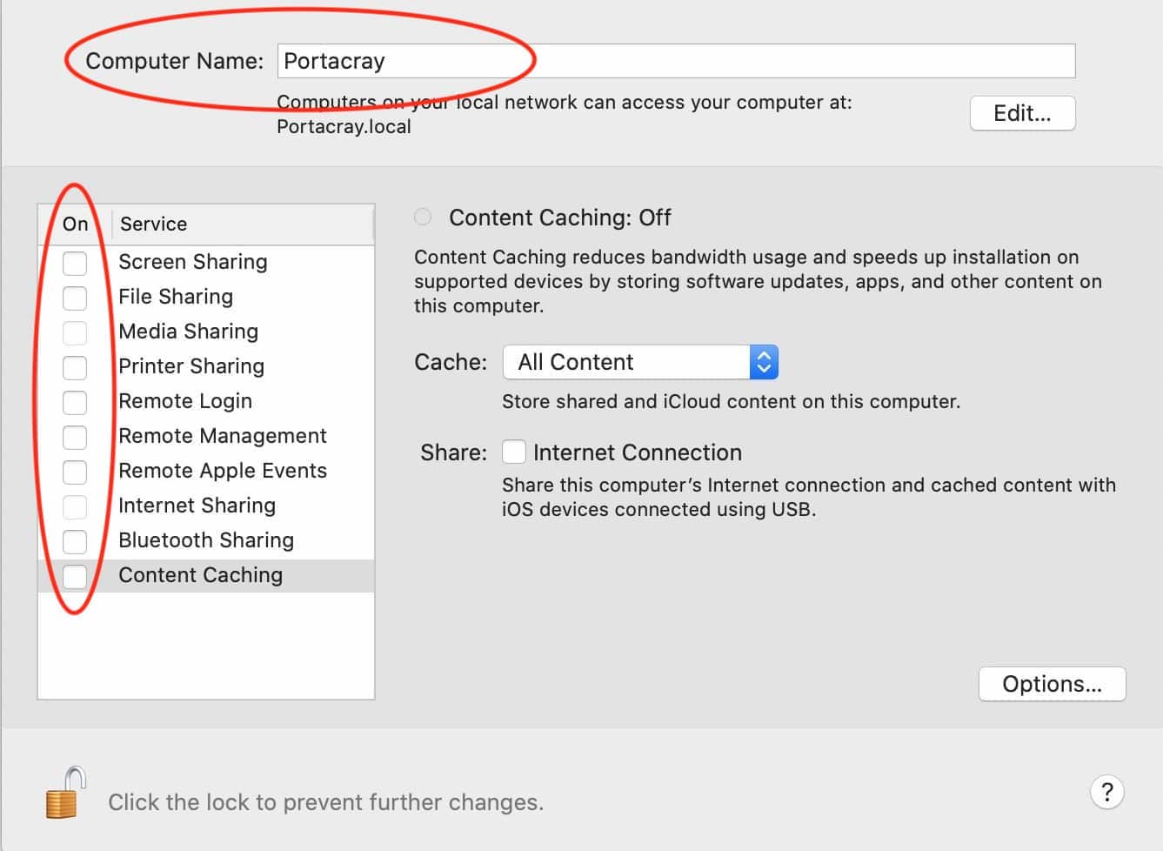Tick the Remote Apple Events checkbox
This screenshot has width=1163, height=851.
tap(75, 472)
